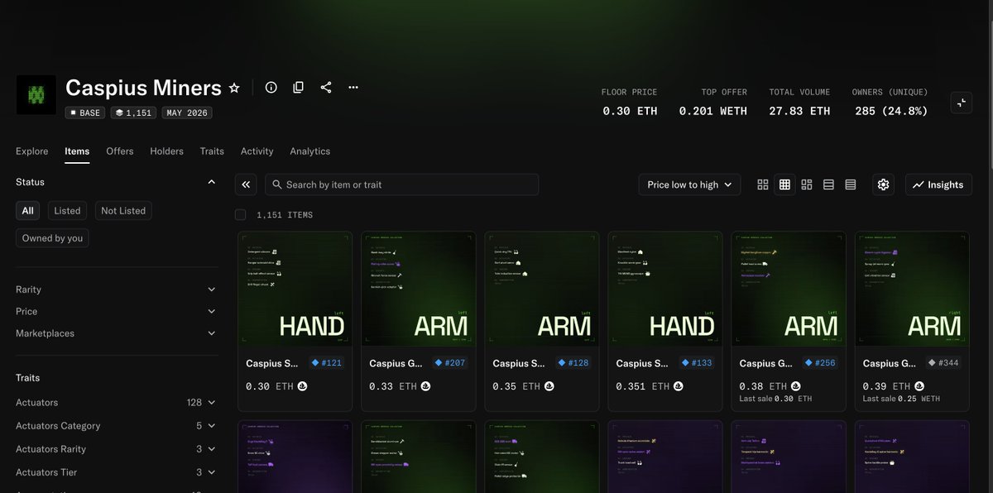Click the Caspius Miners collection logo
Viewport: 993px width, 493px height.
(36, 95)
